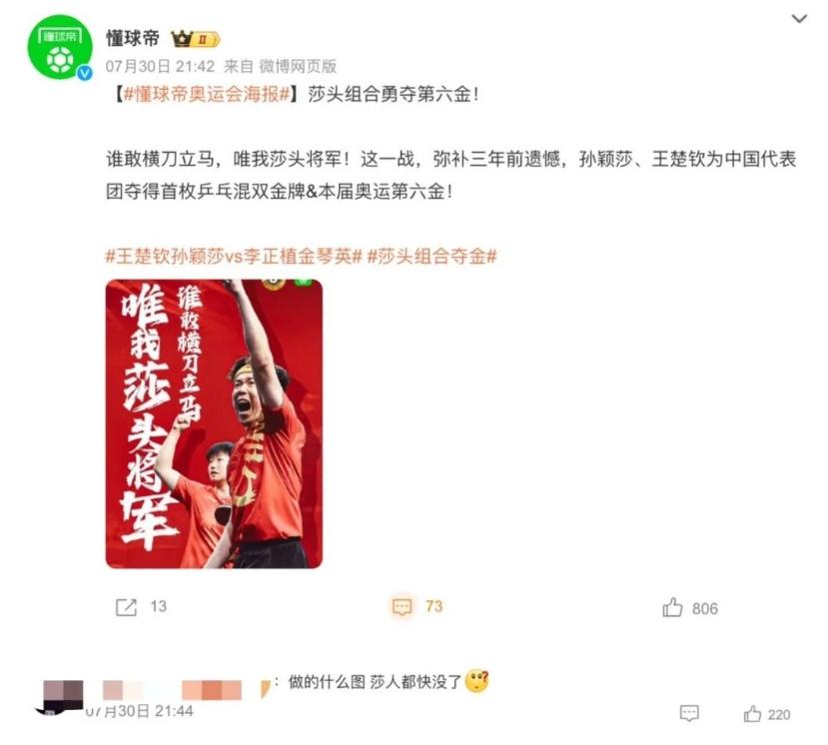
Task: Like the post with thumbs-up icon
Action: click(672, 608)
